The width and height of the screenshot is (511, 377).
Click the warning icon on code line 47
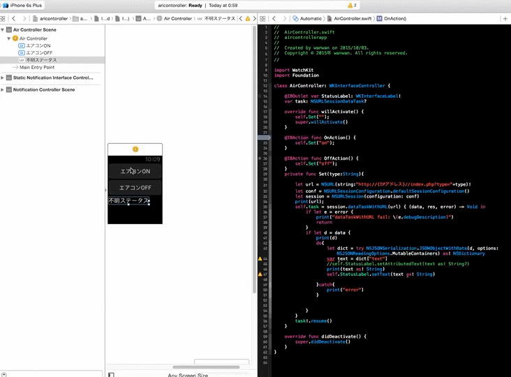click(260, 274)
